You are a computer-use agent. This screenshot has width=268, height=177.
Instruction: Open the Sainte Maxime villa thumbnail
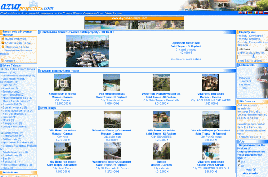click(x=112, y=82)
